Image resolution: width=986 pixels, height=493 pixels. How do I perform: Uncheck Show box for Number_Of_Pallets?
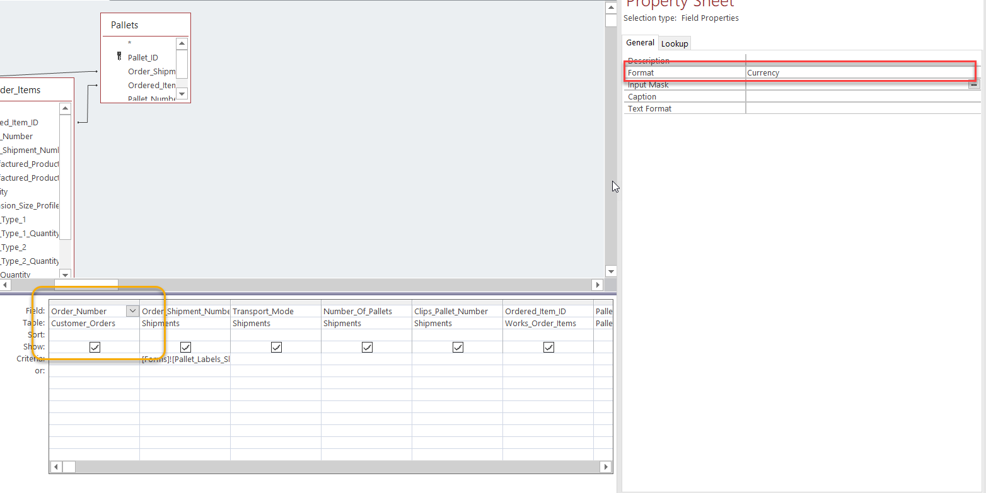367,347
